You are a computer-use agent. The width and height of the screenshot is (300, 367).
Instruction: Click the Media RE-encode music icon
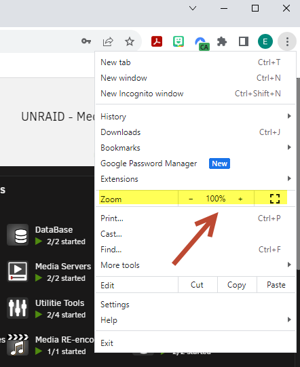(x=18, y=345)
